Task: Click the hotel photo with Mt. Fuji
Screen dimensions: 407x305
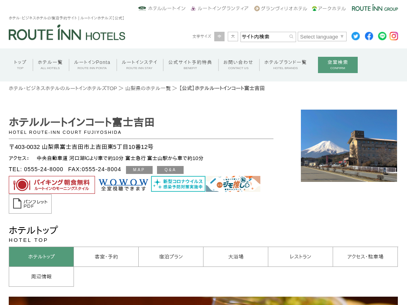Action: point(349,146)
